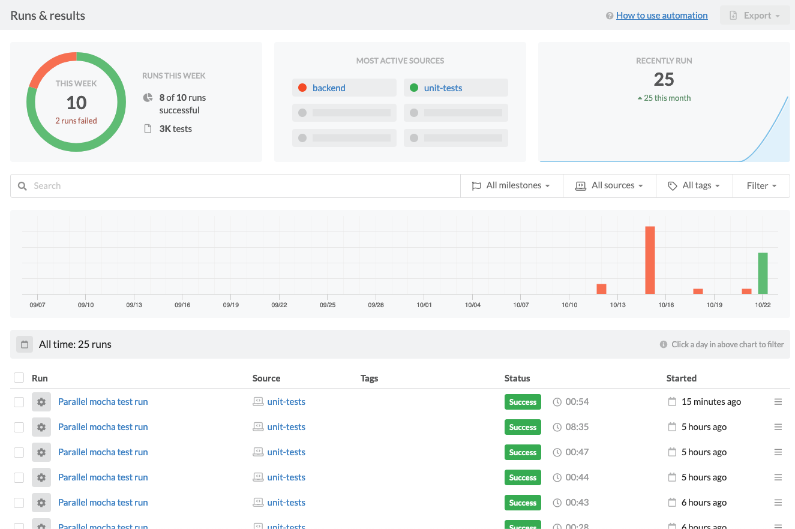Open the backend source link

(x=329, y=88)
